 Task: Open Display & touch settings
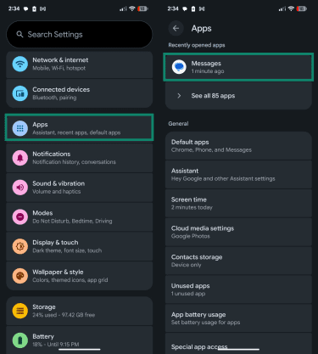tap(80, 246)
